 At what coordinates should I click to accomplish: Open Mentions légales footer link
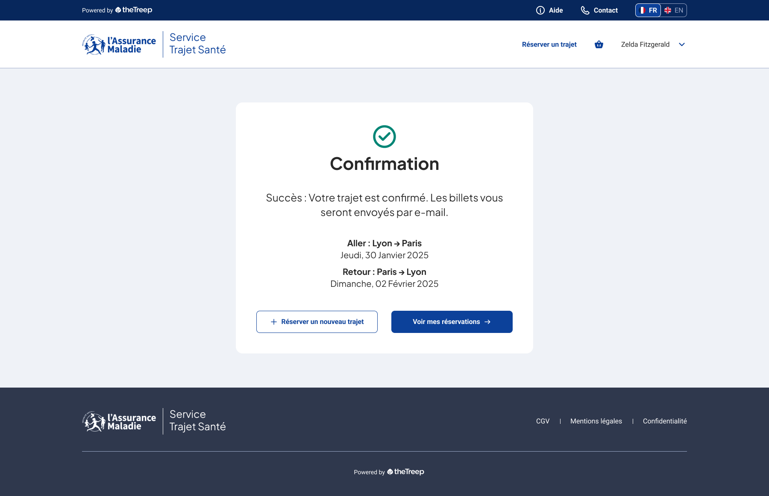(596, 421)
